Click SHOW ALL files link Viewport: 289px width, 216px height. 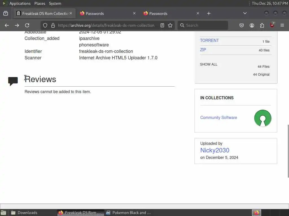tap(209, 64)
